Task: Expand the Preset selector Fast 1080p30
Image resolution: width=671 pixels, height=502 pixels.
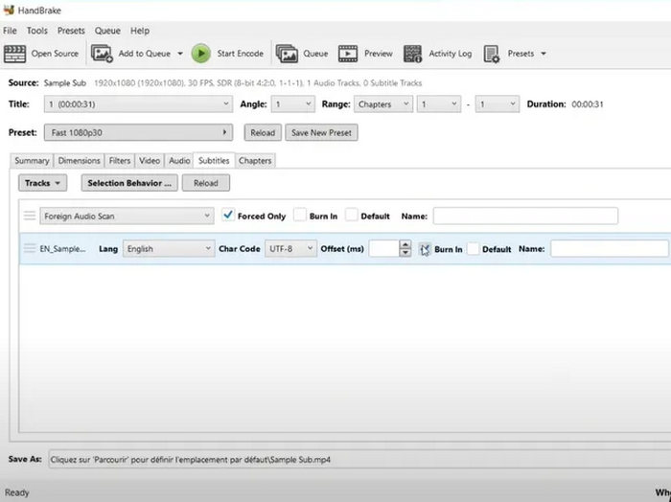Action: pos(138,132)
